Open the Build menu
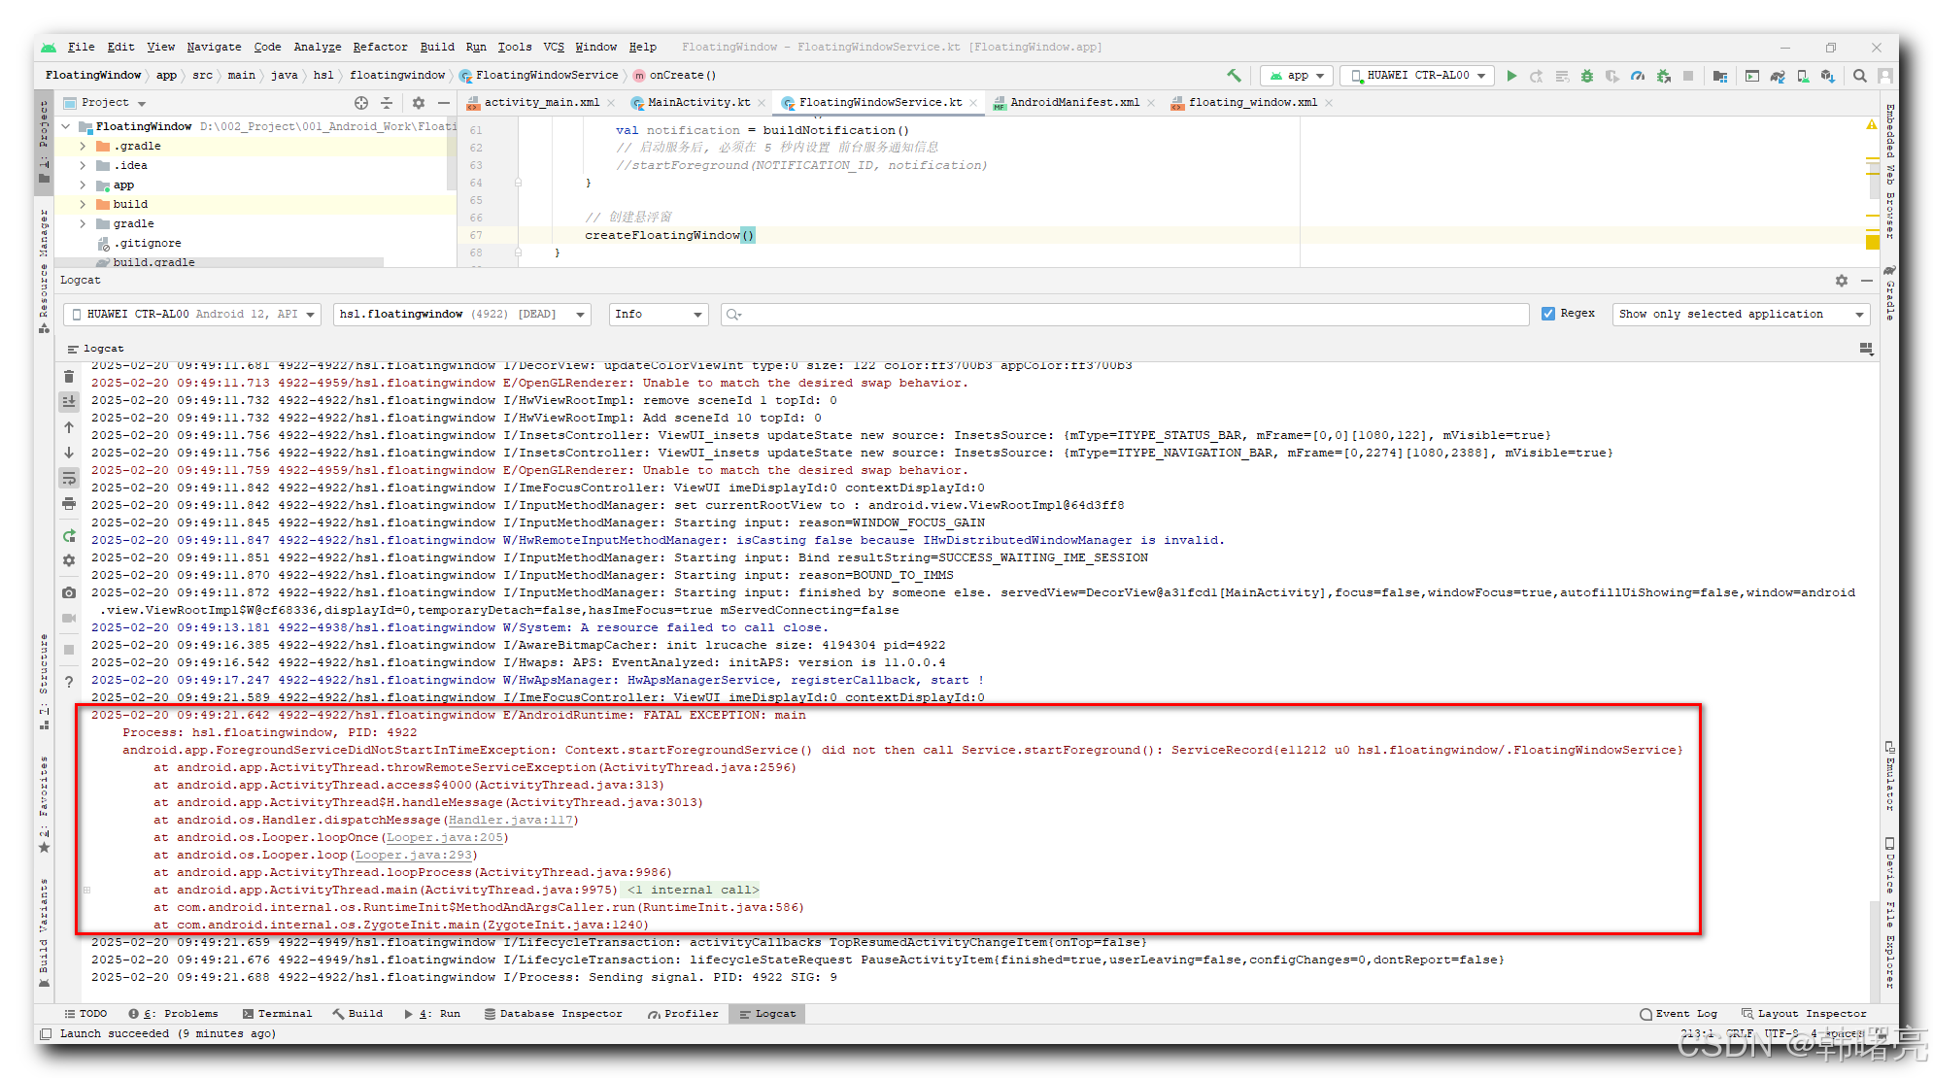1933x1078 pixels. click(x=437, y=47)
